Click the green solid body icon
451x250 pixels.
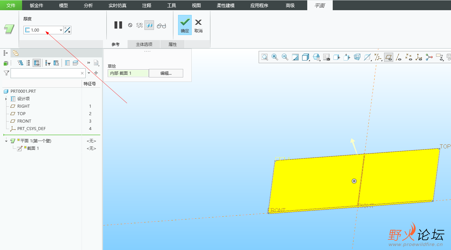tap(6, 63)
